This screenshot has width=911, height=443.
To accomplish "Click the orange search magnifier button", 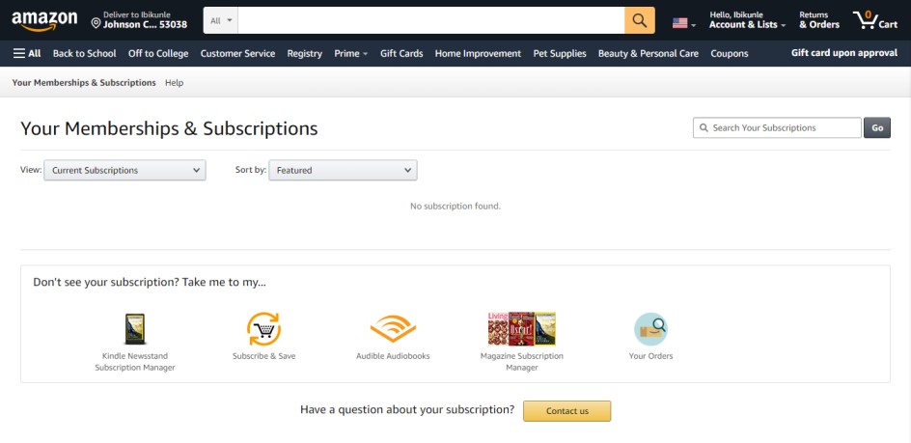I will [640, 20].
